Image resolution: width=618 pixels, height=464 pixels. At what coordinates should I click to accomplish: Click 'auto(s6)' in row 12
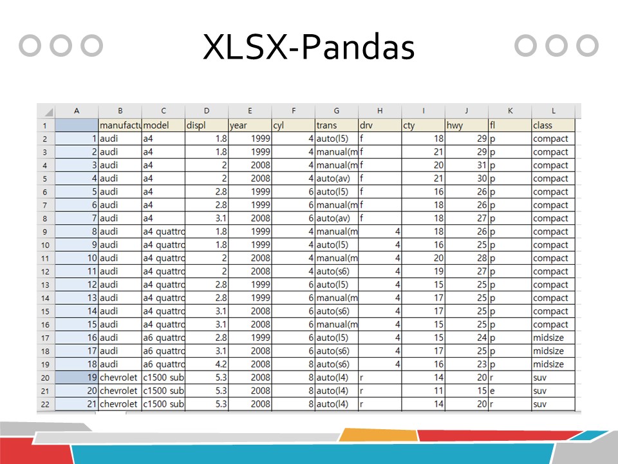(337, 271)
